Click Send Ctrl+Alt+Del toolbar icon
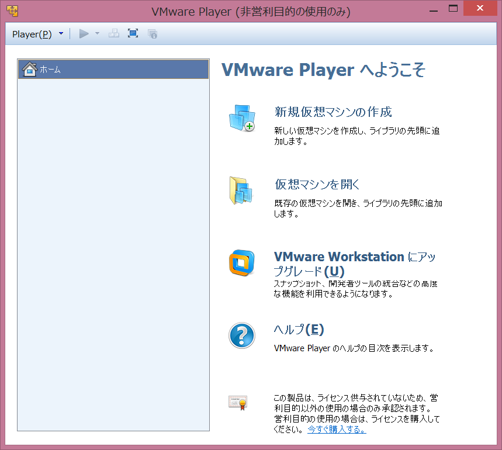This screenshot has width=502, height=450. pos(113,33)
